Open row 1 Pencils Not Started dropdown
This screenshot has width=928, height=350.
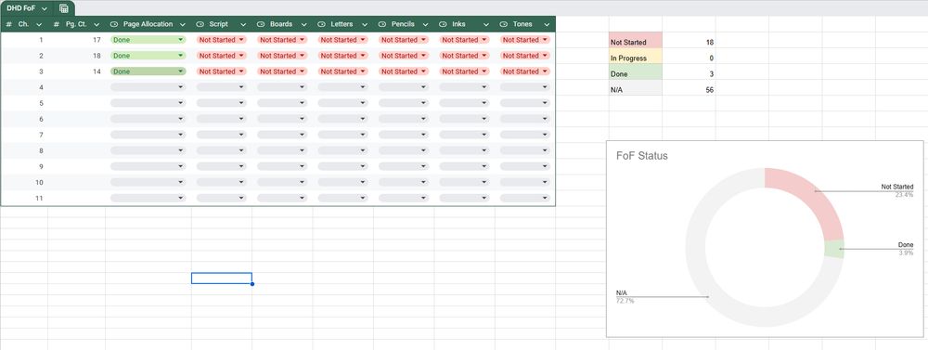coord(404,40)
